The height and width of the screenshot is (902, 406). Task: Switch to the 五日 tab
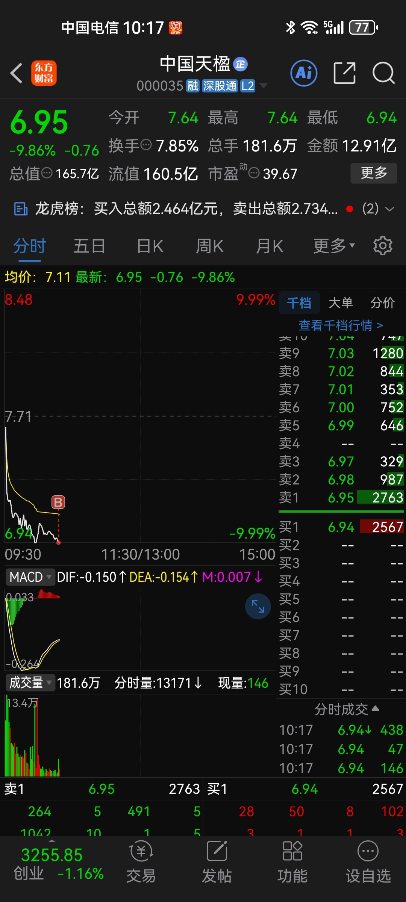point(89,246)
